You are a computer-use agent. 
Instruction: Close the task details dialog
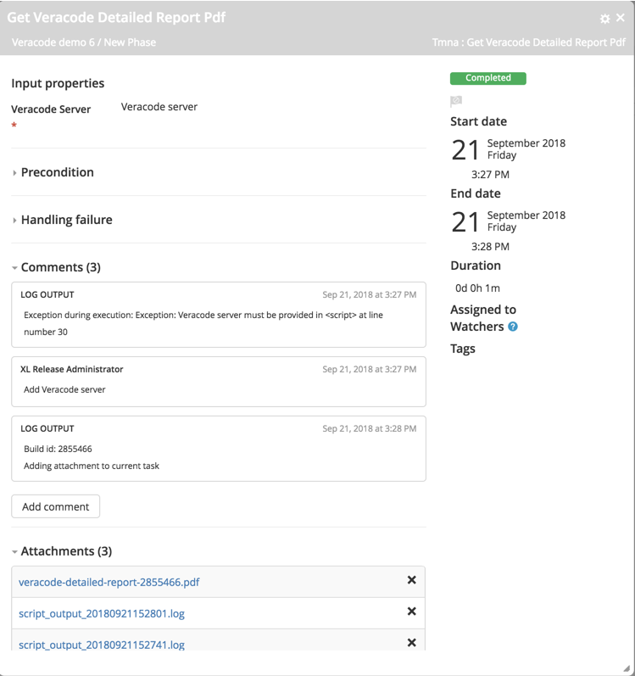[x=621, y=18]
